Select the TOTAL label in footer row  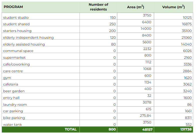pyautogui.click(x=71, y=129)
